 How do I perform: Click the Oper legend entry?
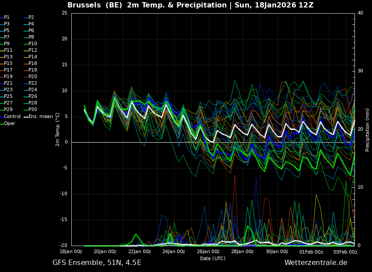click(10, 123)
